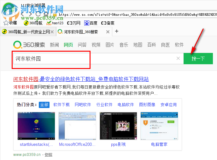
Task: Click the browser forward arrow
Action: click(x=31, y=14)
